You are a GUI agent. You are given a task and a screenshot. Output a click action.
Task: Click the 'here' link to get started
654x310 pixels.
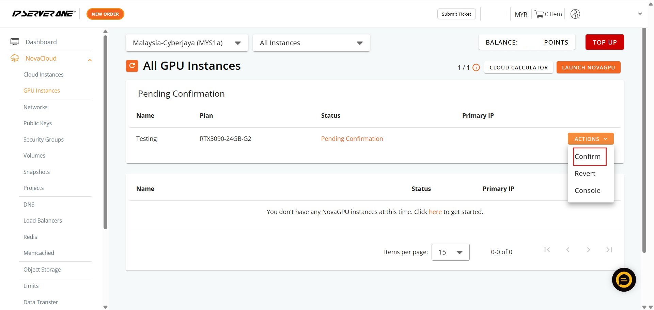coord(435,212)
